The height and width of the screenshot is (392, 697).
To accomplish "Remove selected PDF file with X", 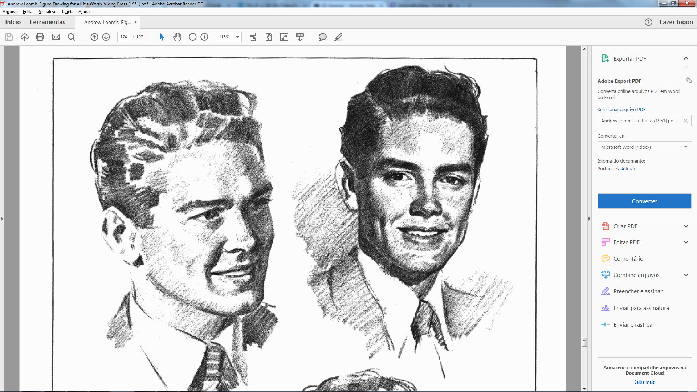I will click(685, 121).
